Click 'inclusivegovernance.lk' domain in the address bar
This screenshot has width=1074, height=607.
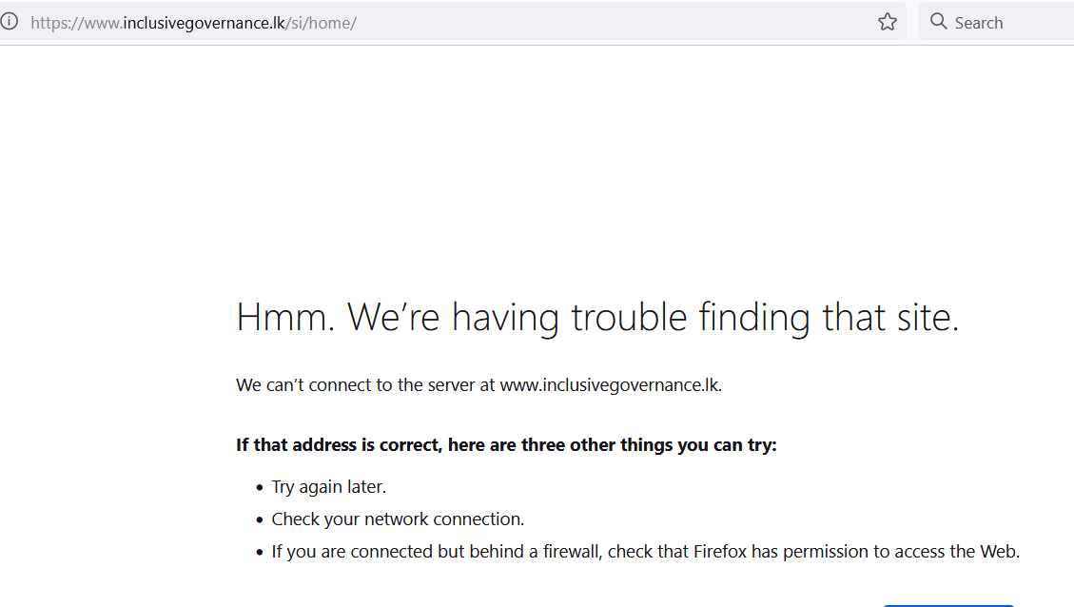pos(205,23)
